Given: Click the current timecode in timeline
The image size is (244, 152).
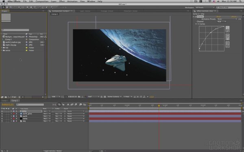Looking at the screenshot, I should click(x=8, y=105).
